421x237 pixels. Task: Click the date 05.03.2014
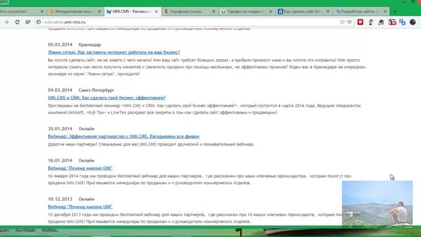(60, 45)
